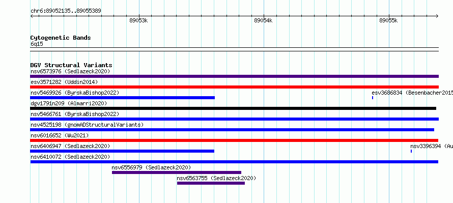The height and width of the screenshot is (203, 453).
Task: Click the blue nsv6410072 variant bar
Action: (234, 162)
